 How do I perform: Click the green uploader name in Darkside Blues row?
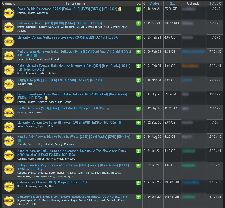point(189,197)
